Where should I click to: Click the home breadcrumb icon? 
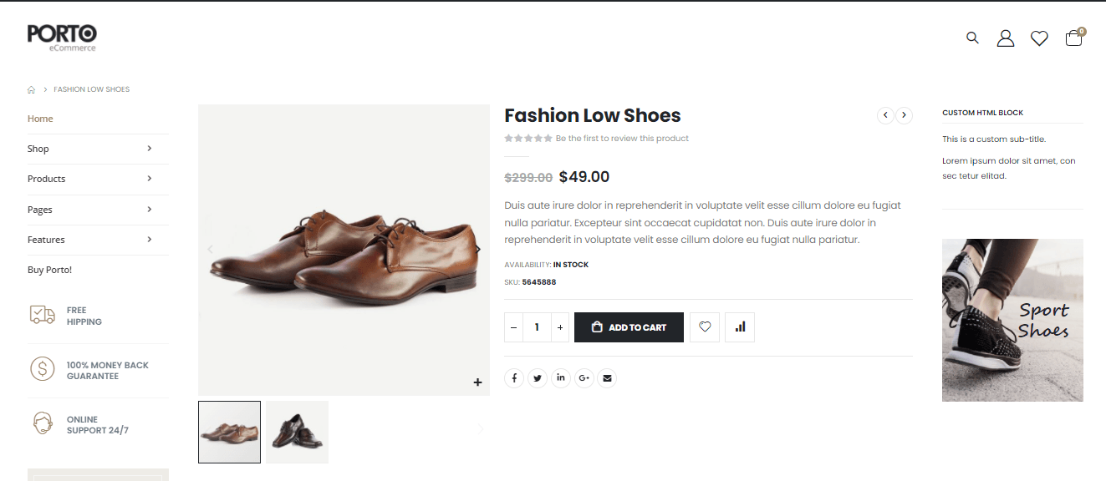(31, 89)
